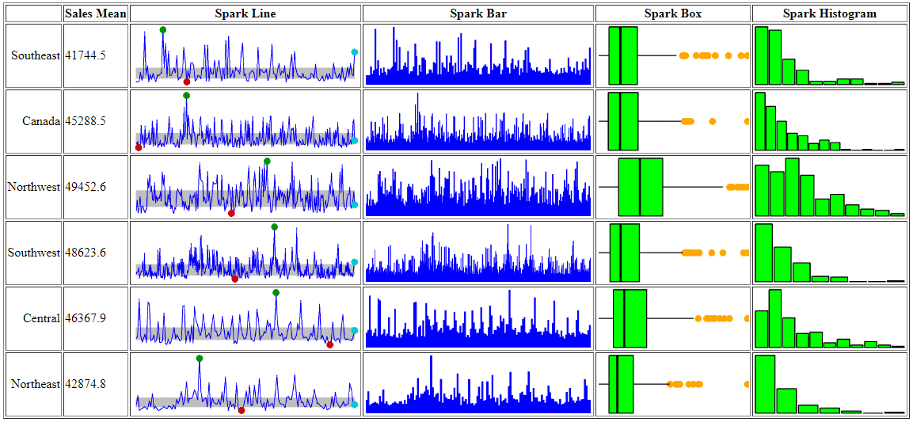Click the green max marker in Southeast spark line
Image resolution: width=913 pixels, height=422 pixels.
pyautogui.click(x=163, y=29)
